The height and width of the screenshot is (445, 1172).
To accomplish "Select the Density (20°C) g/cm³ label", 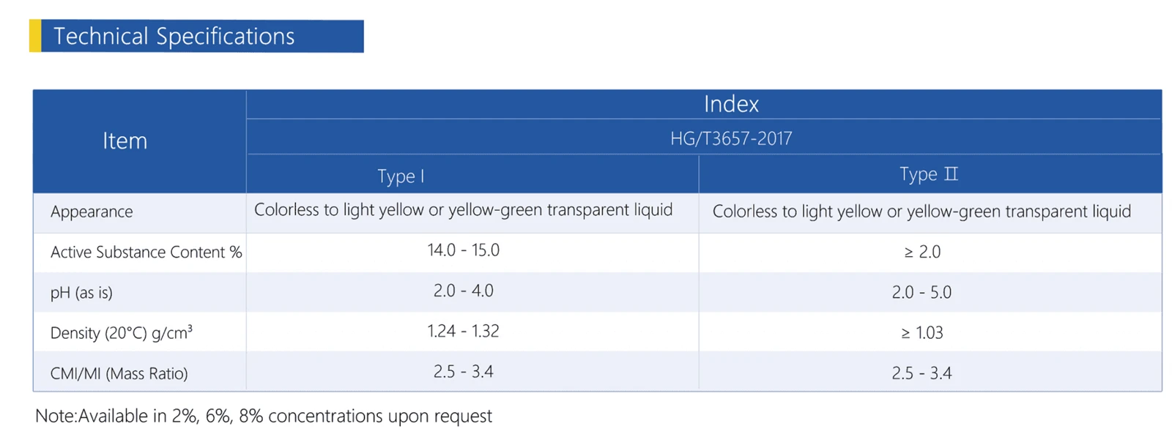I will [122, 332].
